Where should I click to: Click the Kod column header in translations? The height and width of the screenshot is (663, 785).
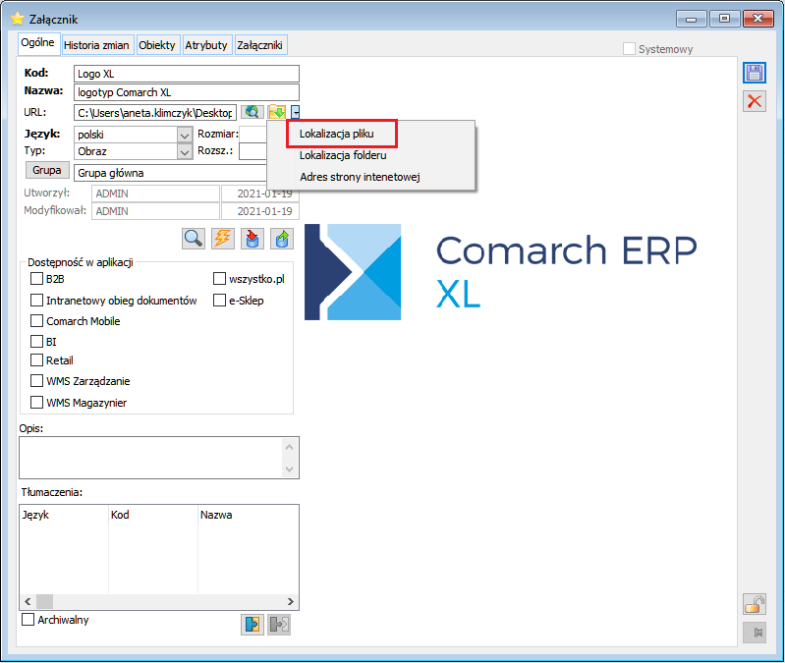coord(153,515)
